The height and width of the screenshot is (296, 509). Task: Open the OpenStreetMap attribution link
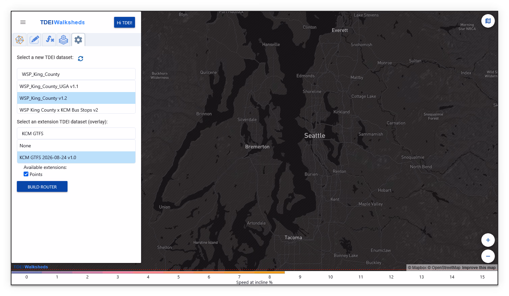point(444,268)
